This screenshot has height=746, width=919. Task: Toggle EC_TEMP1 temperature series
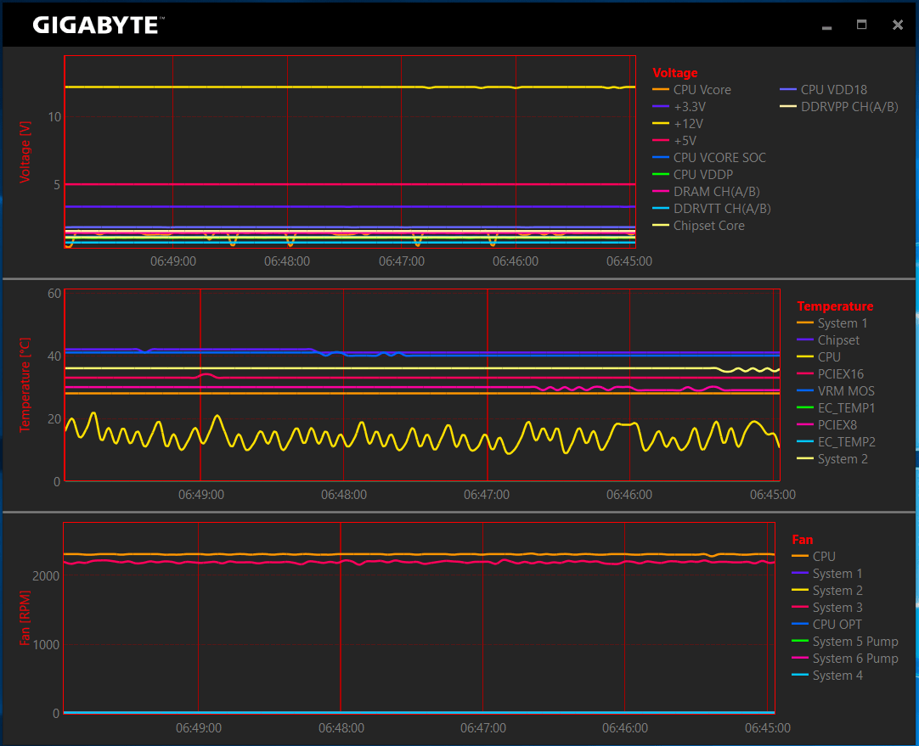pyautogui.click(x=846, y=408)
